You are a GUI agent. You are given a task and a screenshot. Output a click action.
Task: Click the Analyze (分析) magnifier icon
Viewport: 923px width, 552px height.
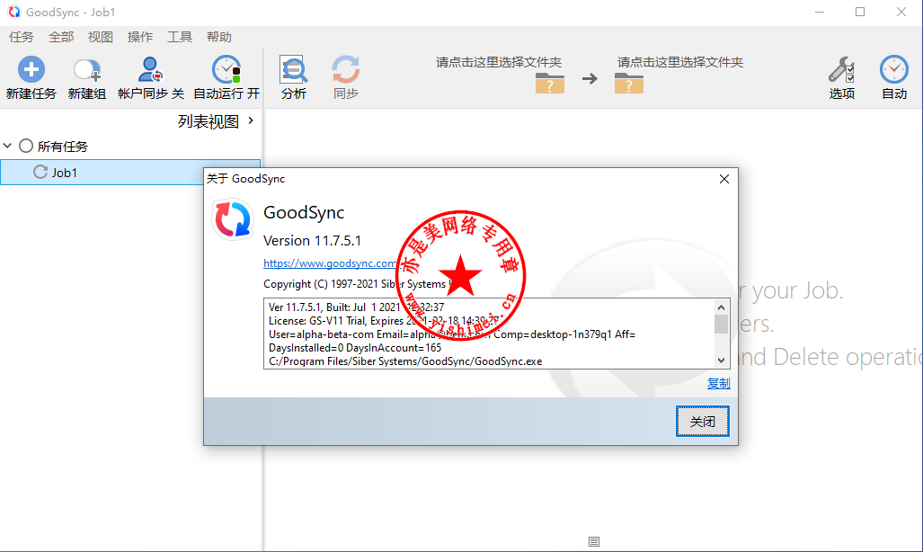tap(293, 69)
